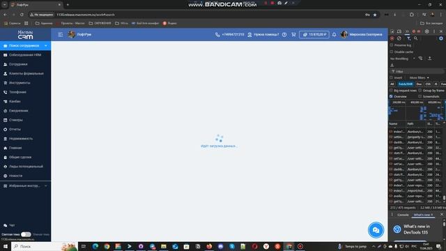This screenshot has width=446, height=251.
Task: Open the Network settings gear icon
Action: pyautogui.click(x=441, y=38)
